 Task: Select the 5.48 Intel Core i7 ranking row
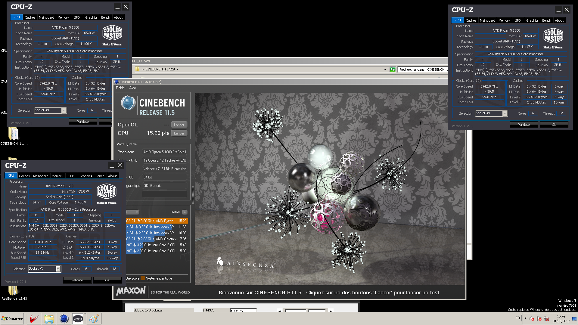(x=157, y=245)
